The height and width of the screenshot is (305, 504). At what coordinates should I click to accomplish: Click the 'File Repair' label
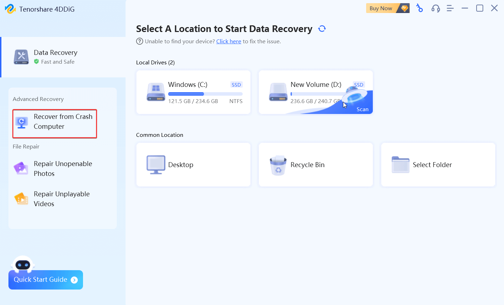[26, 147]
